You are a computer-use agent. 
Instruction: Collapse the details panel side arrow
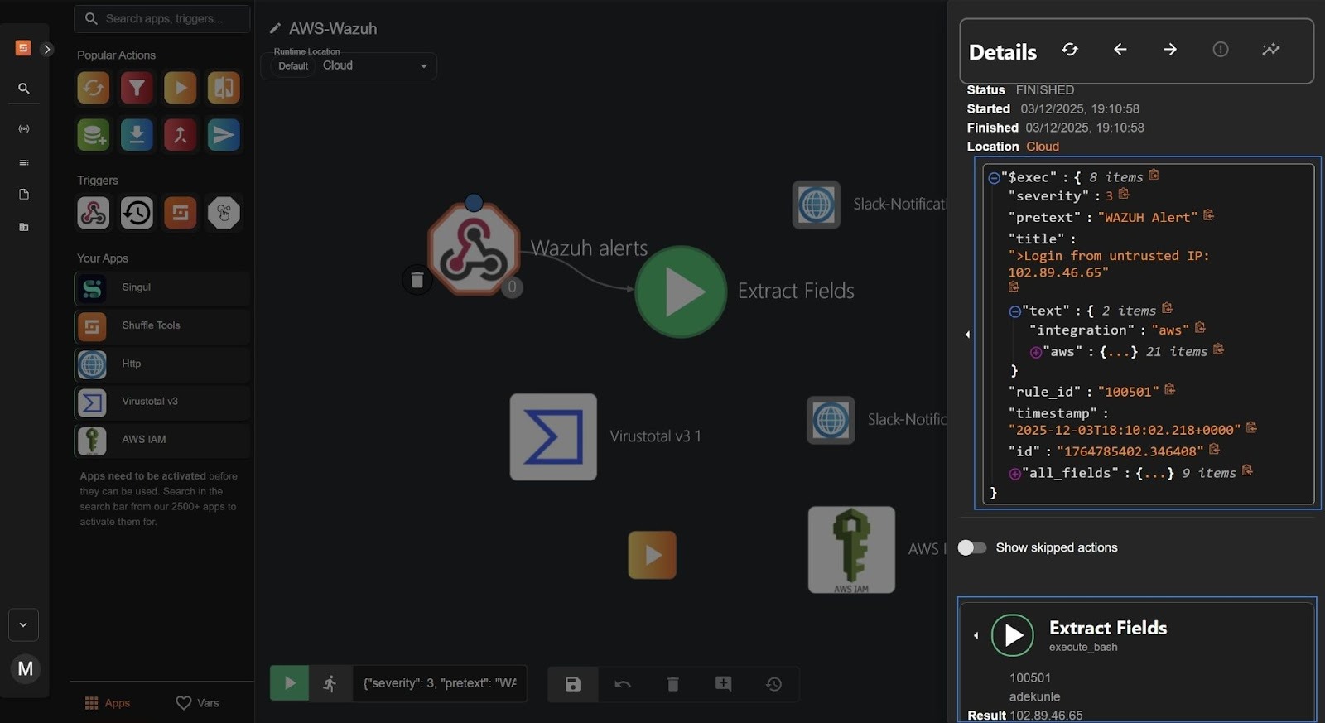pos(967,335)
